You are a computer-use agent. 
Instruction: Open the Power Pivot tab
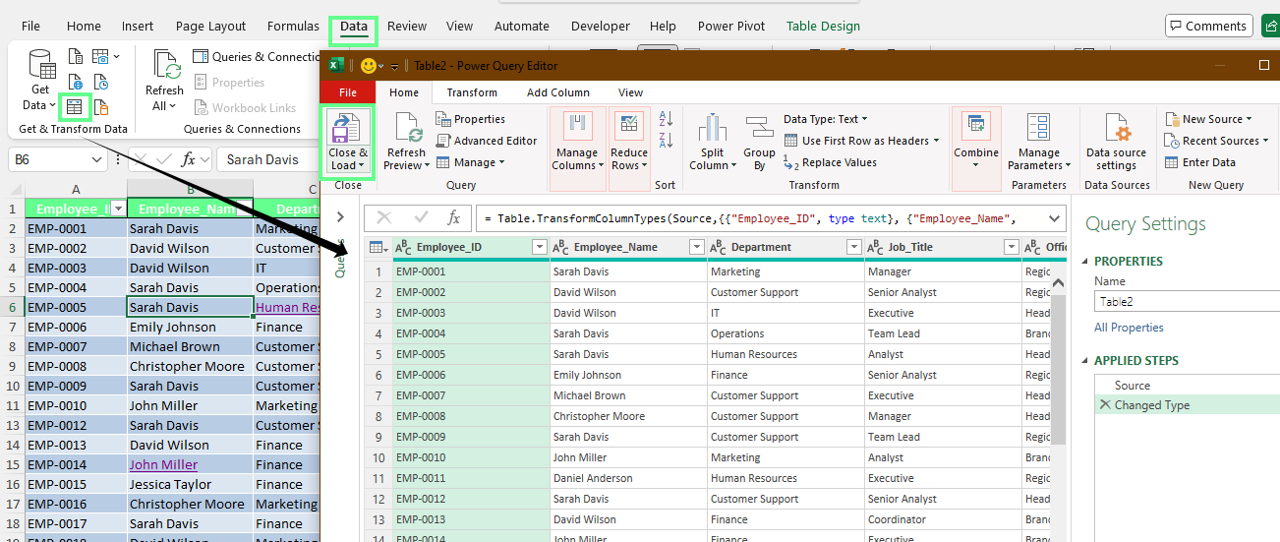pyautogui.click(x=730, y=27)
